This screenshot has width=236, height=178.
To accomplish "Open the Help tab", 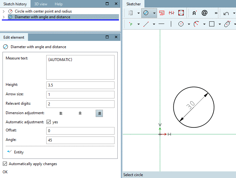I will (x=59, y=4).
